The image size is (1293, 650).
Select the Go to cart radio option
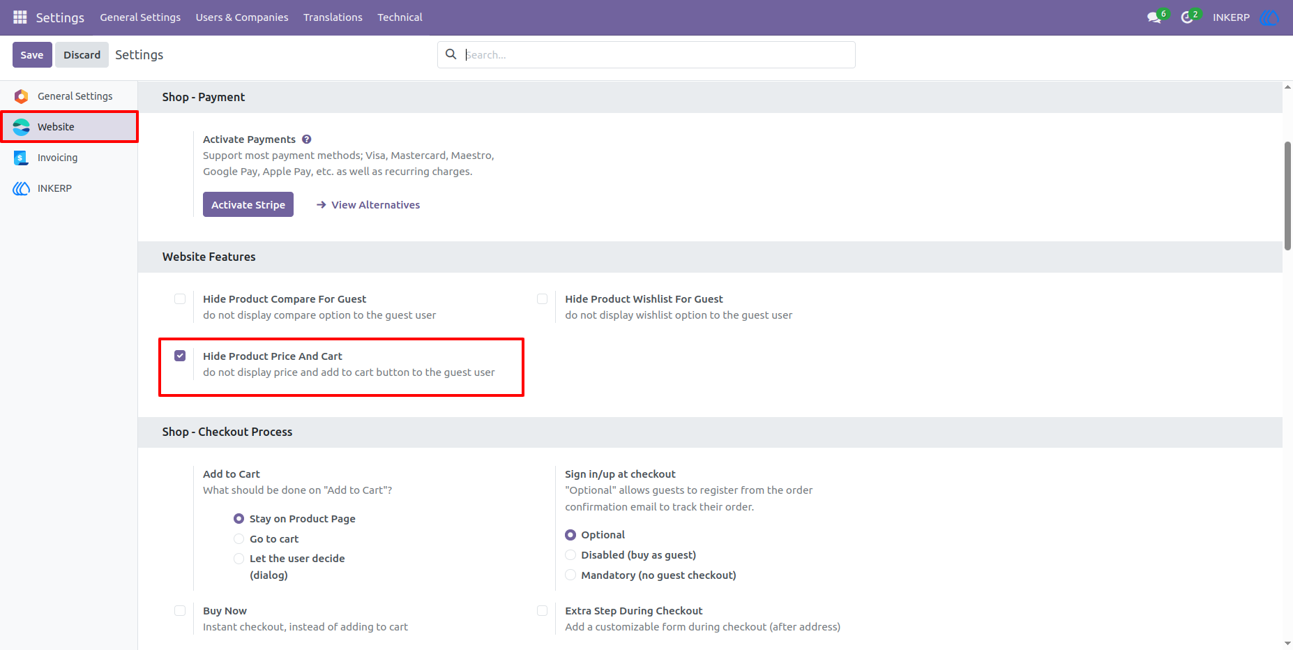point(239,539)
